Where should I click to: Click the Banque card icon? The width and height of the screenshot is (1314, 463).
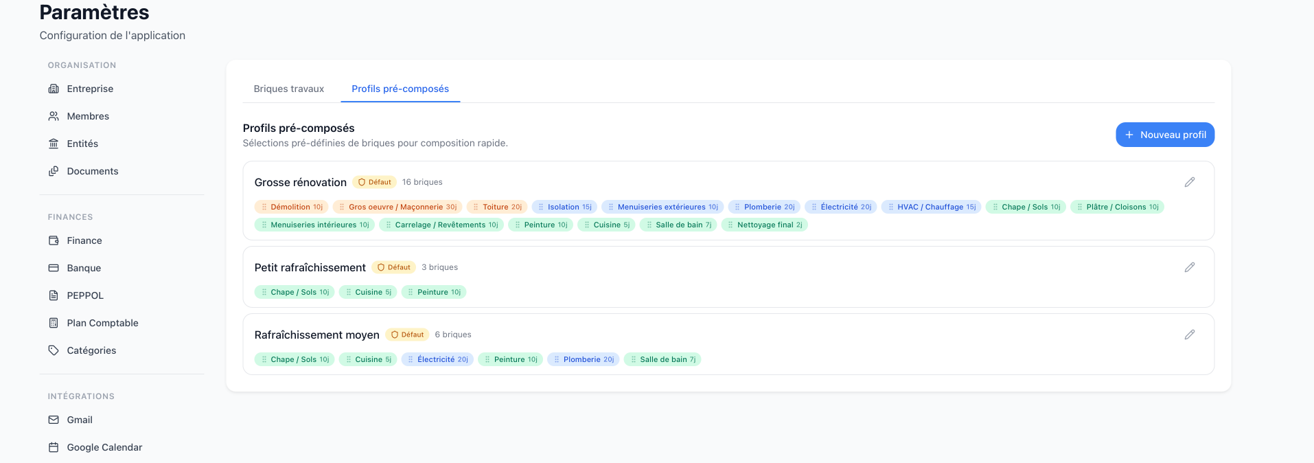tap(54, 268)
